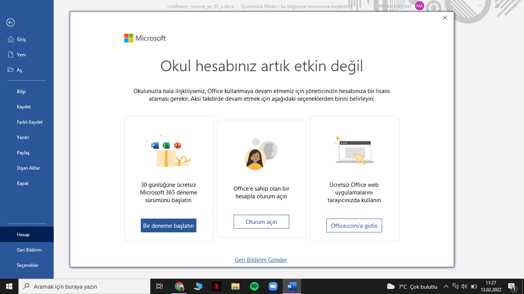The width and height of the screenshot is (524, 294).
Task: Open the Giriş home page
Action: (x=27, y=39)
